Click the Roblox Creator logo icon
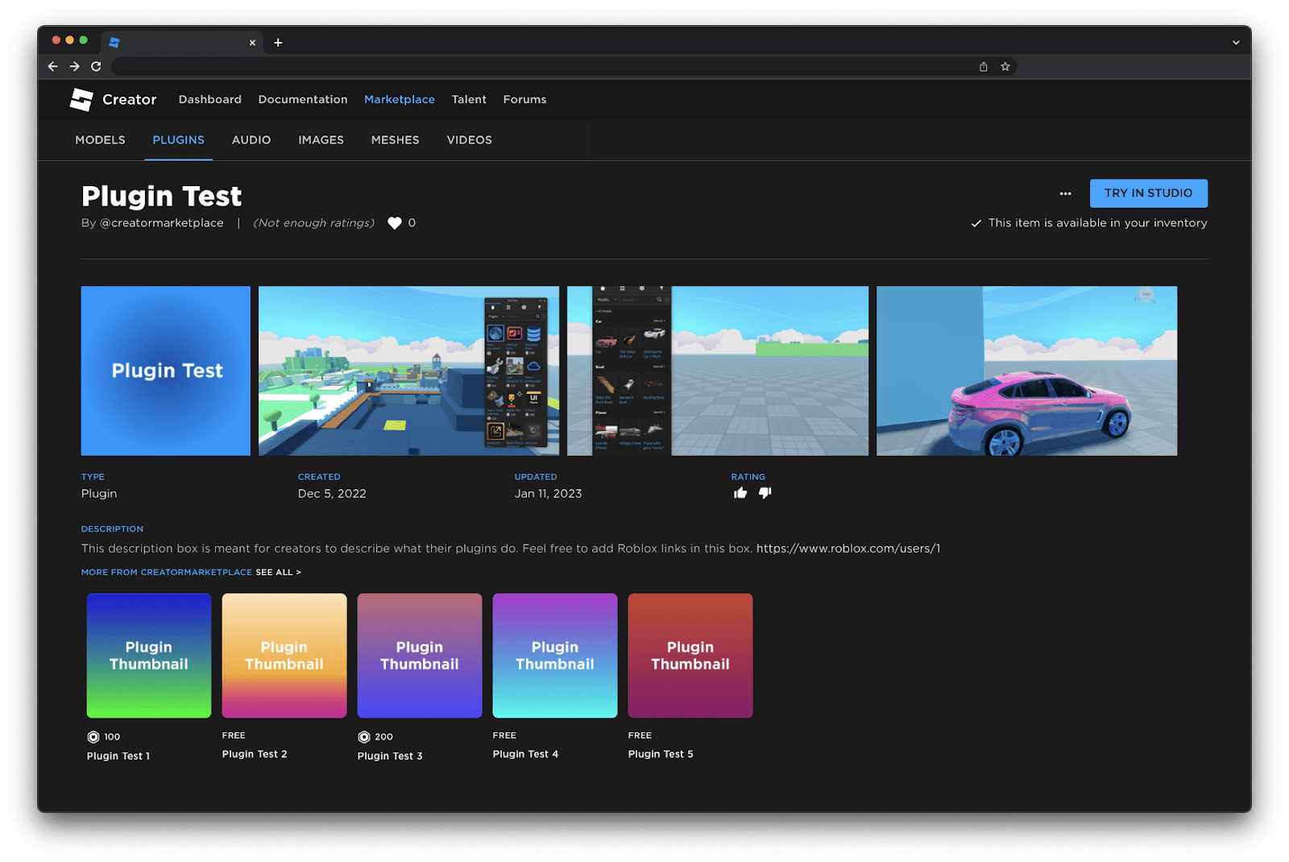The width and height of the screenshot is (1289, 862). pos(81,100)
